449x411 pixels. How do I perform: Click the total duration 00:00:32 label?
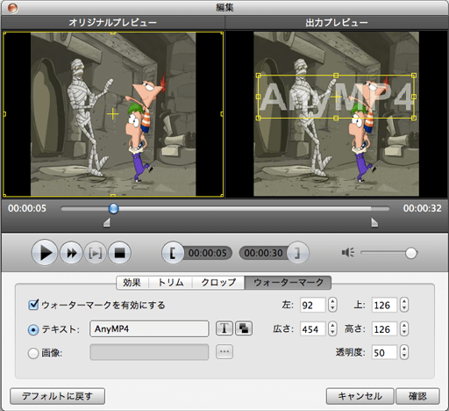pos(422,208)
